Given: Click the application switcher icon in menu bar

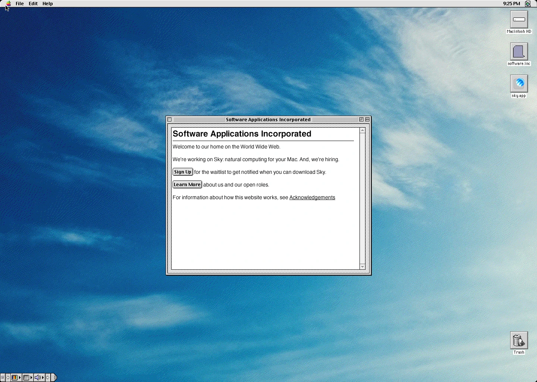Looking at the screenshot, I should coord(528,3).
